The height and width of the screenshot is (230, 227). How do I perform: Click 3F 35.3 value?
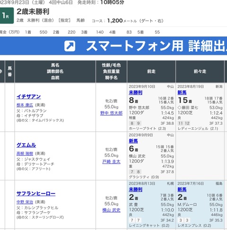pyautogui.click(x=216, y=220)
